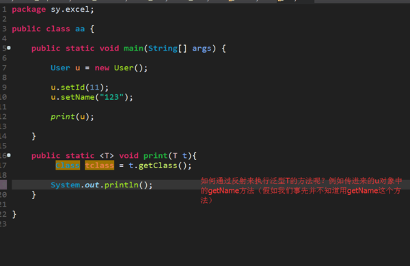Click the 'setName' method call
Viewport: 410px width, 266px height.
(78, 97)
